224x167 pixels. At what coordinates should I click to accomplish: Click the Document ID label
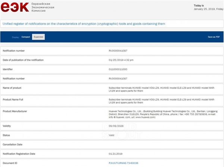pos(10,163)
